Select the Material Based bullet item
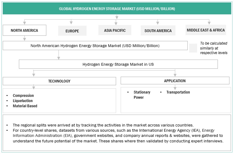Viewport: 234px width, 154px height. click(25, 106)
